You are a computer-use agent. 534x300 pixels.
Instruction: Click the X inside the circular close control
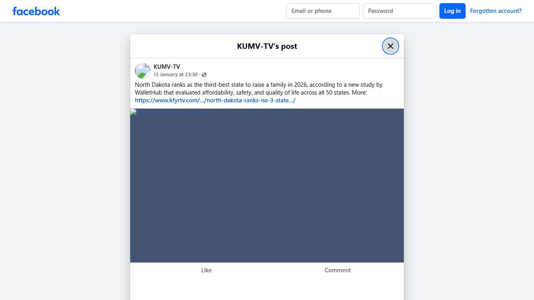390,46
